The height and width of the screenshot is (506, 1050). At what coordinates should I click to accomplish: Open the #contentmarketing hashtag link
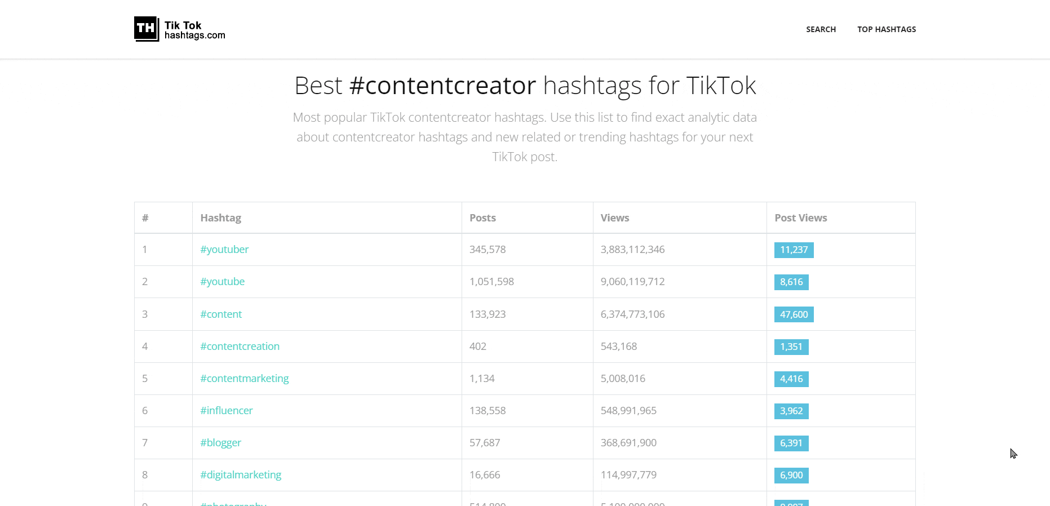point(244,379)
